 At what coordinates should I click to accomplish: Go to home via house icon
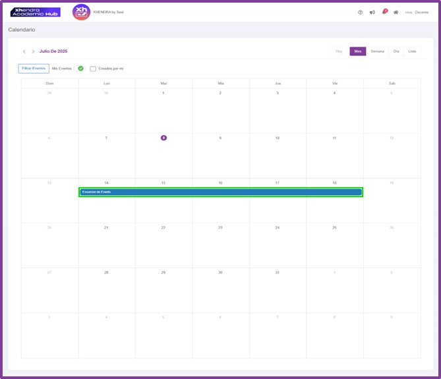click(396, 12)
